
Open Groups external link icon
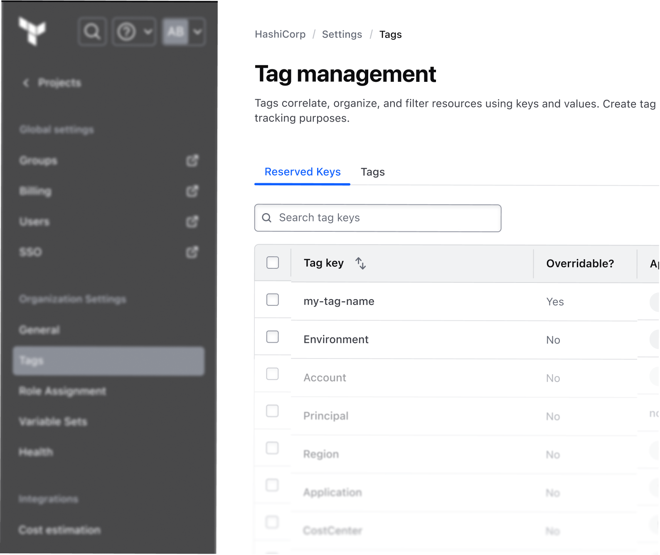tap(192, 161)
